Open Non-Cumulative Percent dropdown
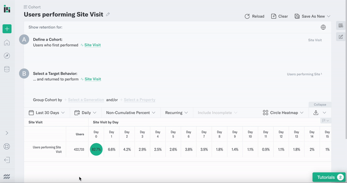 coord(131,113)
